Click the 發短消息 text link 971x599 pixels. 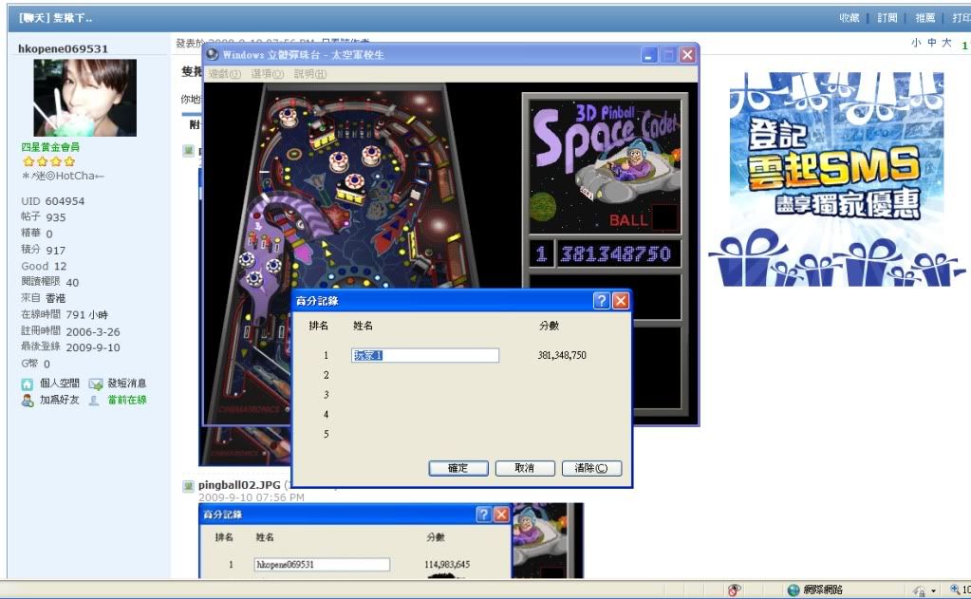pyautogui.click(x=127, y=384)
